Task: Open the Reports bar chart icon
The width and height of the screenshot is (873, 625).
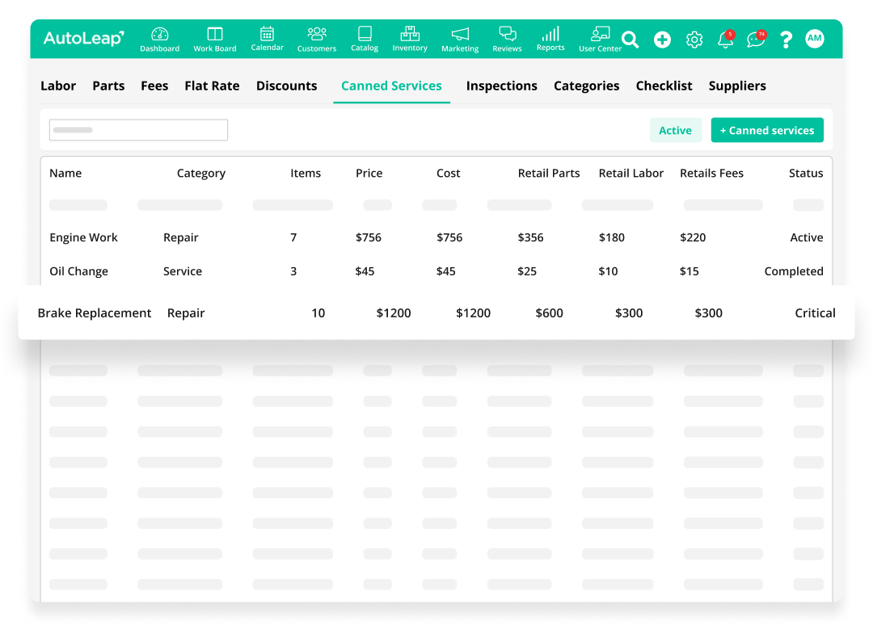Action: 550,34
